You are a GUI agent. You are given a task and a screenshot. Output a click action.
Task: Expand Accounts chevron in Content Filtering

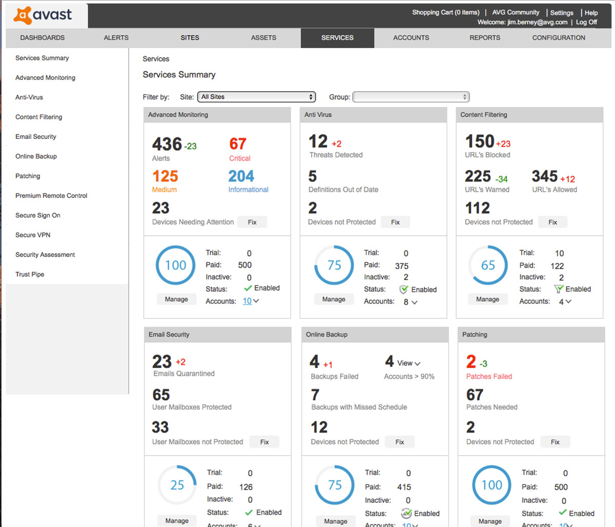(568, 302)
